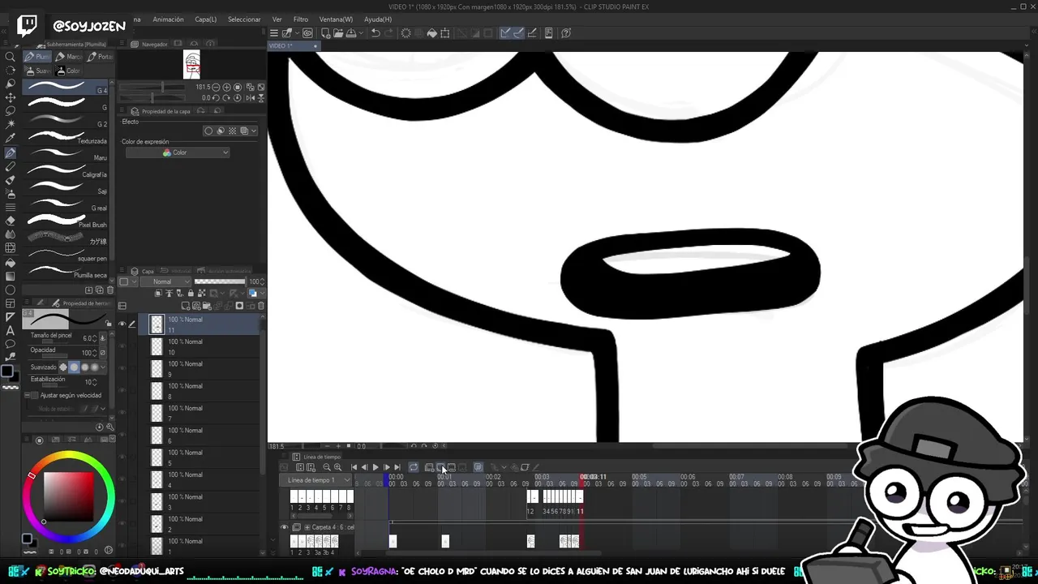Click the timeline marker at 00:03
Image resolution: width=1038 pixels, height=584 pixels.
[x=542, y=477]
